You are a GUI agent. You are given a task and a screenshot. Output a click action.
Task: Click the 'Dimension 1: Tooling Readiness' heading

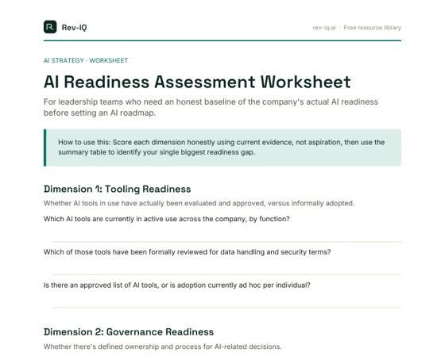click(118, 189)
